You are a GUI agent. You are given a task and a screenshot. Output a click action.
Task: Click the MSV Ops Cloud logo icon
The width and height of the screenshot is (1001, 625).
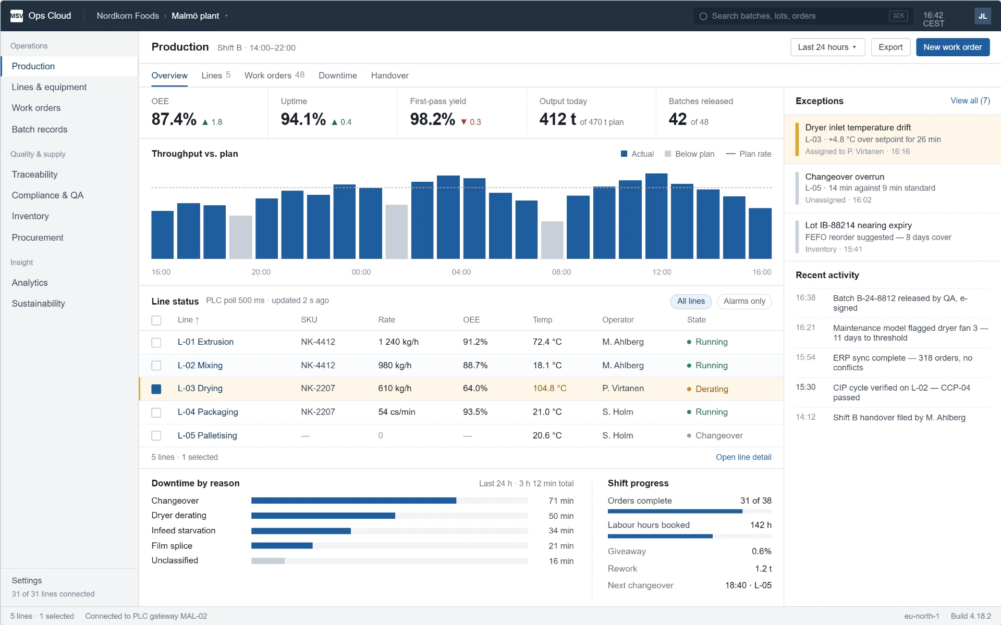pyautogui.click(x=17, y=16)
